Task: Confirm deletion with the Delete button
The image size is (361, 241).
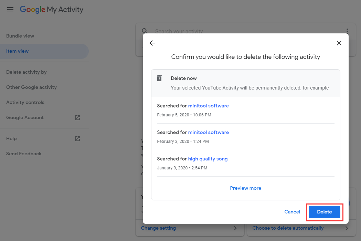Action: (x=324, y=212)
